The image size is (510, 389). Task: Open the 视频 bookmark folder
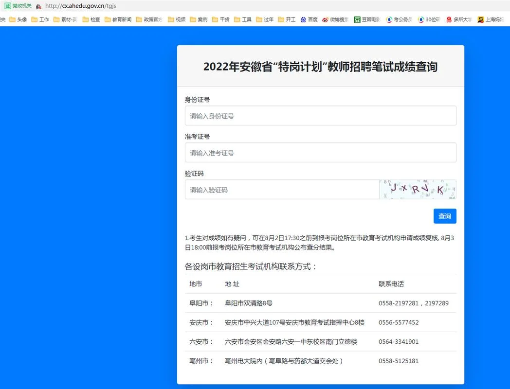coord(177,19)
